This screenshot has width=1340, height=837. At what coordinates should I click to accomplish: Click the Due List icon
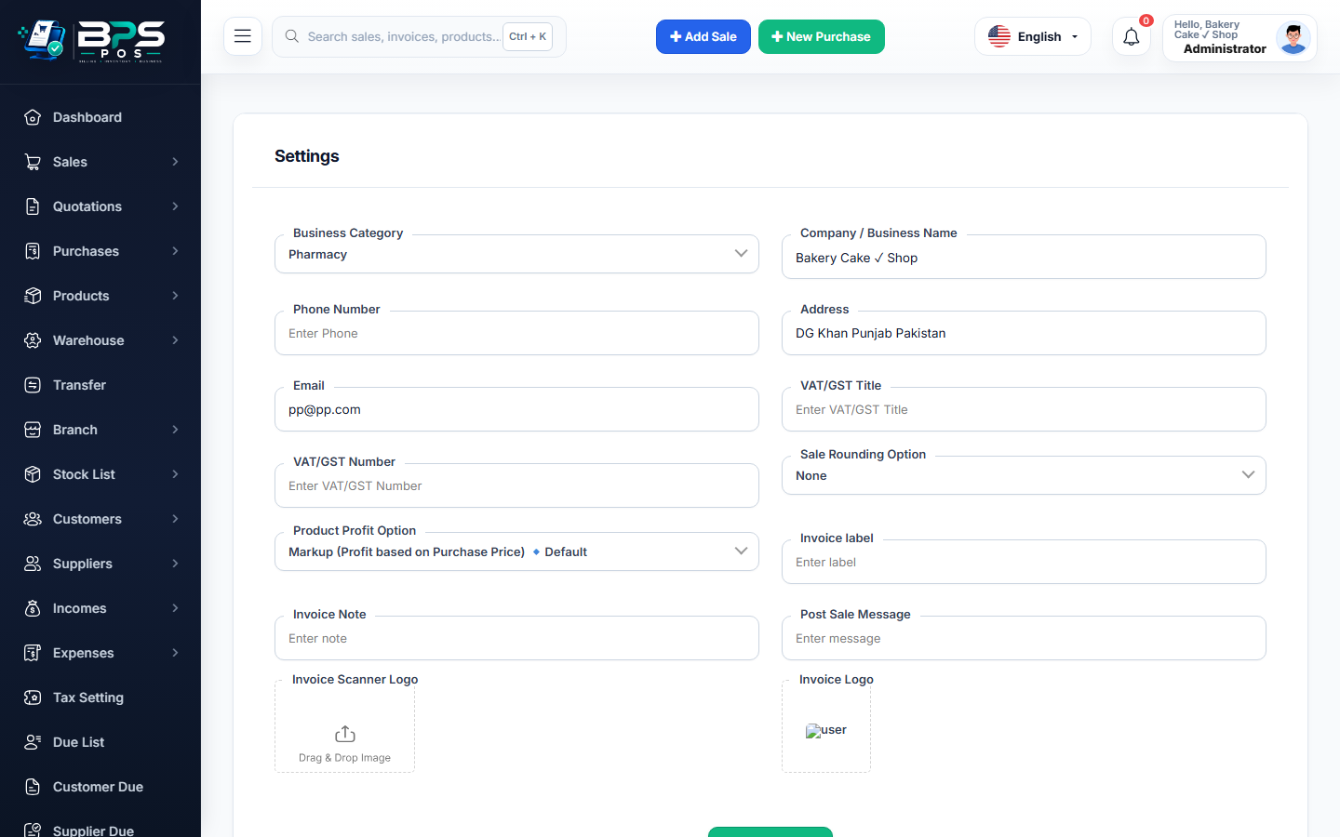pyautogui.click(x=33, y=742)
